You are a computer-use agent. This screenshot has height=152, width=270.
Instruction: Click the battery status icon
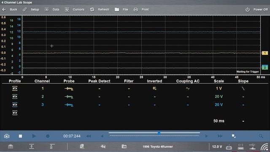click(229, 147)
